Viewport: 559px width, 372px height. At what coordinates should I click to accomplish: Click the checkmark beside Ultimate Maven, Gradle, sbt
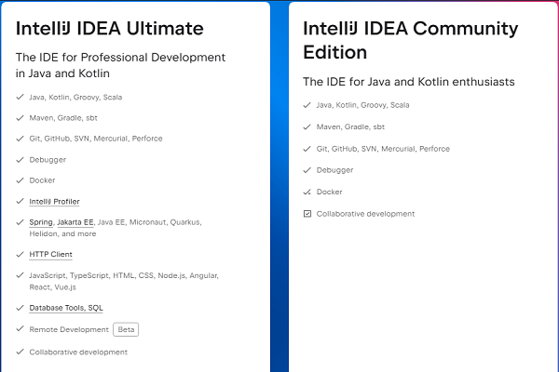tap(20, 118)
